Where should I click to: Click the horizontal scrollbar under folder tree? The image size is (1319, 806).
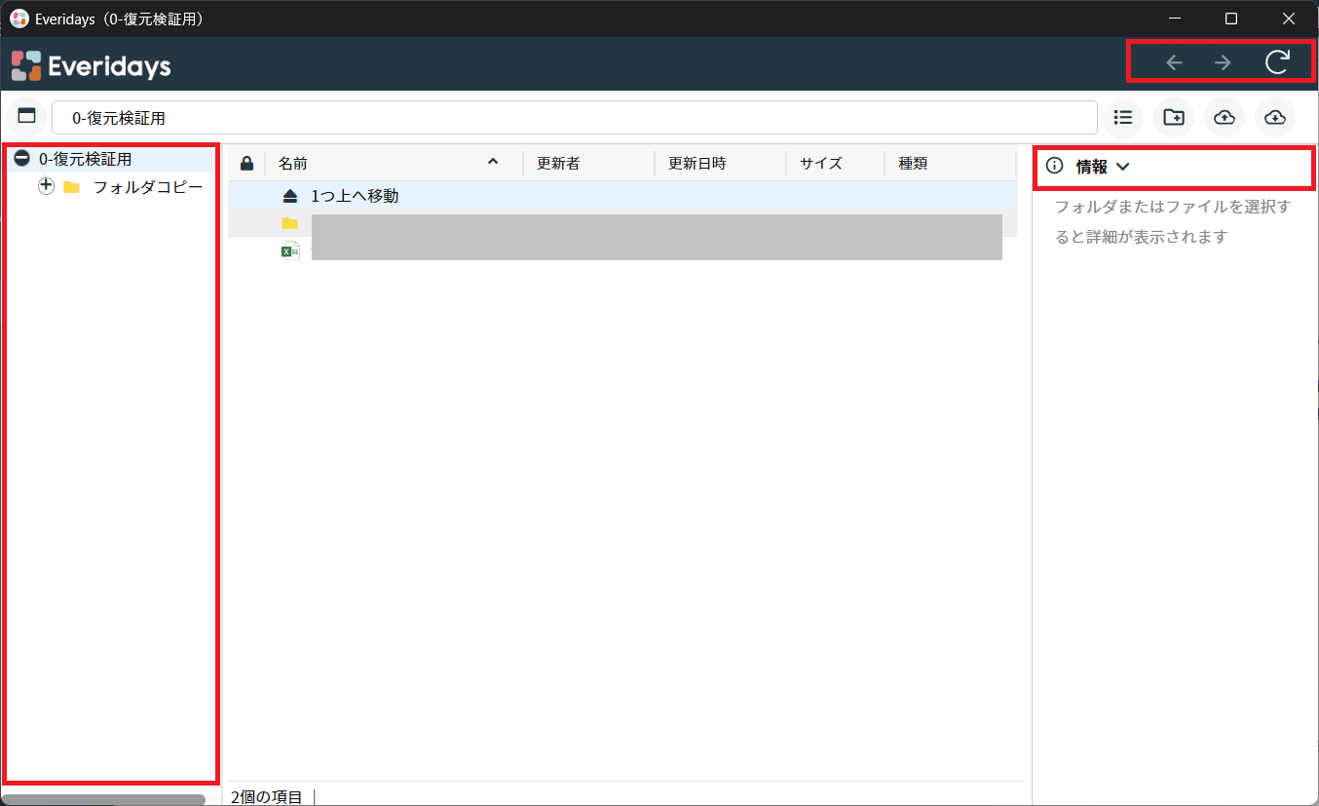point(104,799)
